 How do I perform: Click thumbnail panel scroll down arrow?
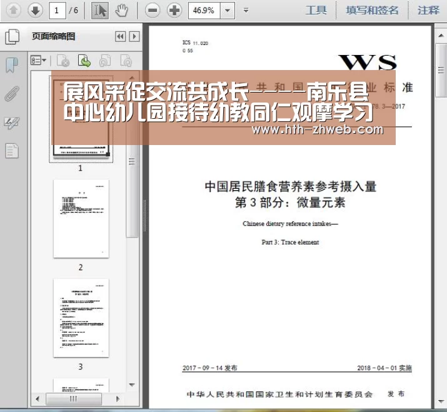[132, 385]
